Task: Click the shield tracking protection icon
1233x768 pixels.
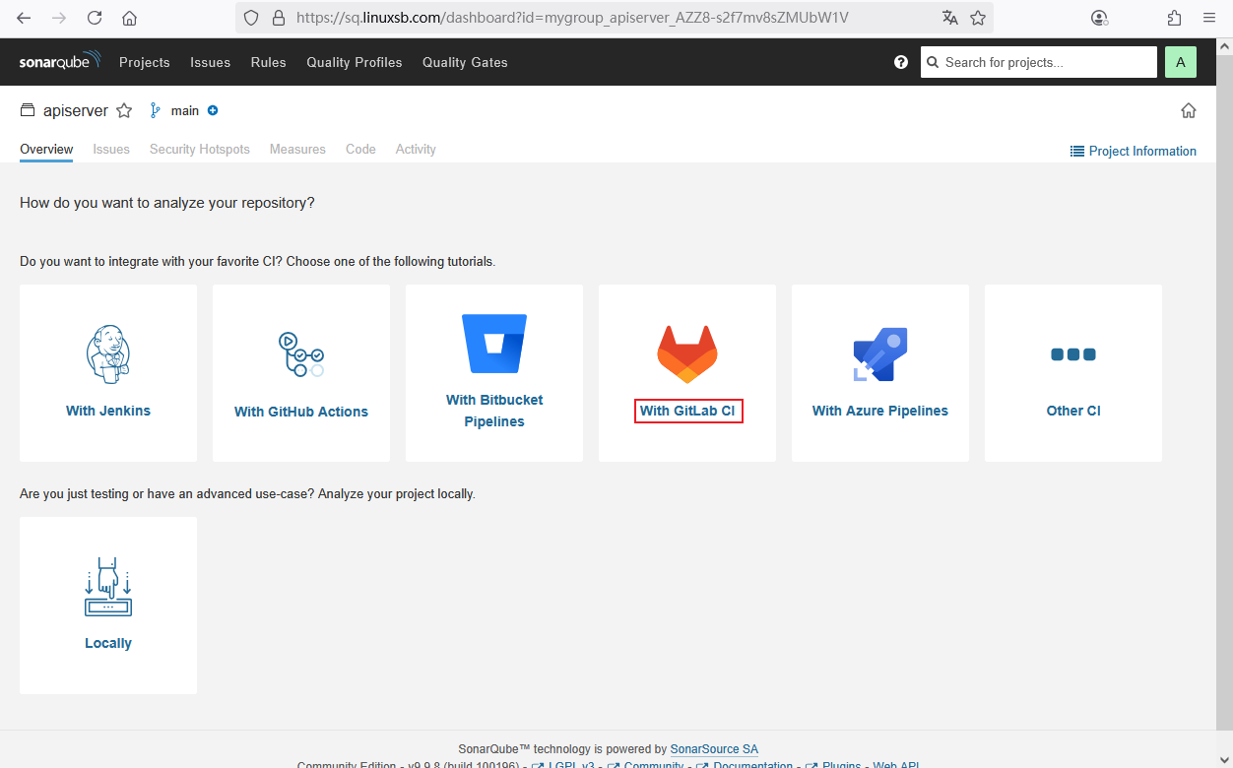Action: click(x=251, y=18)
